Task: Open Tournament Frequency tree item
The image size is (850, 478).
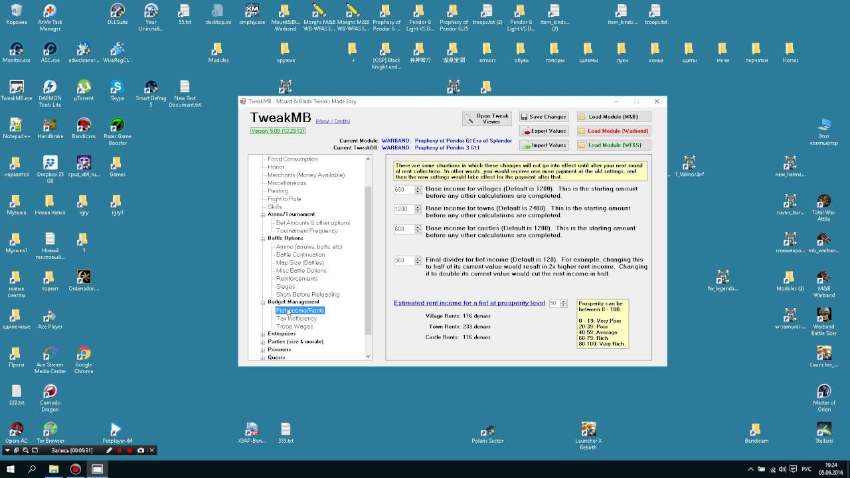Action: click(x=307, y=231)
